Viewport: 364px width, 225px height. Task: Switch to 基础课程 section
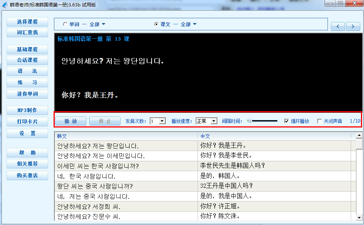coord(27,50)
